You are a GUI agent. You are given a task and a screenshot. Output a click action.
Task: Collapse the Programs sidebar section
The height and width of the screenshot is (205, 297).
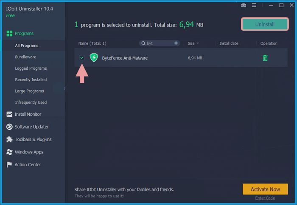click(x=24, y=34)
